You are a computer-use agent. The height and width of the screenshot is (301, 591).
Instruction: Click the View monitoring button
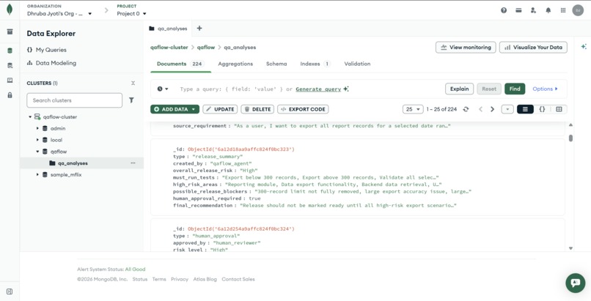[x=466, y=48]
